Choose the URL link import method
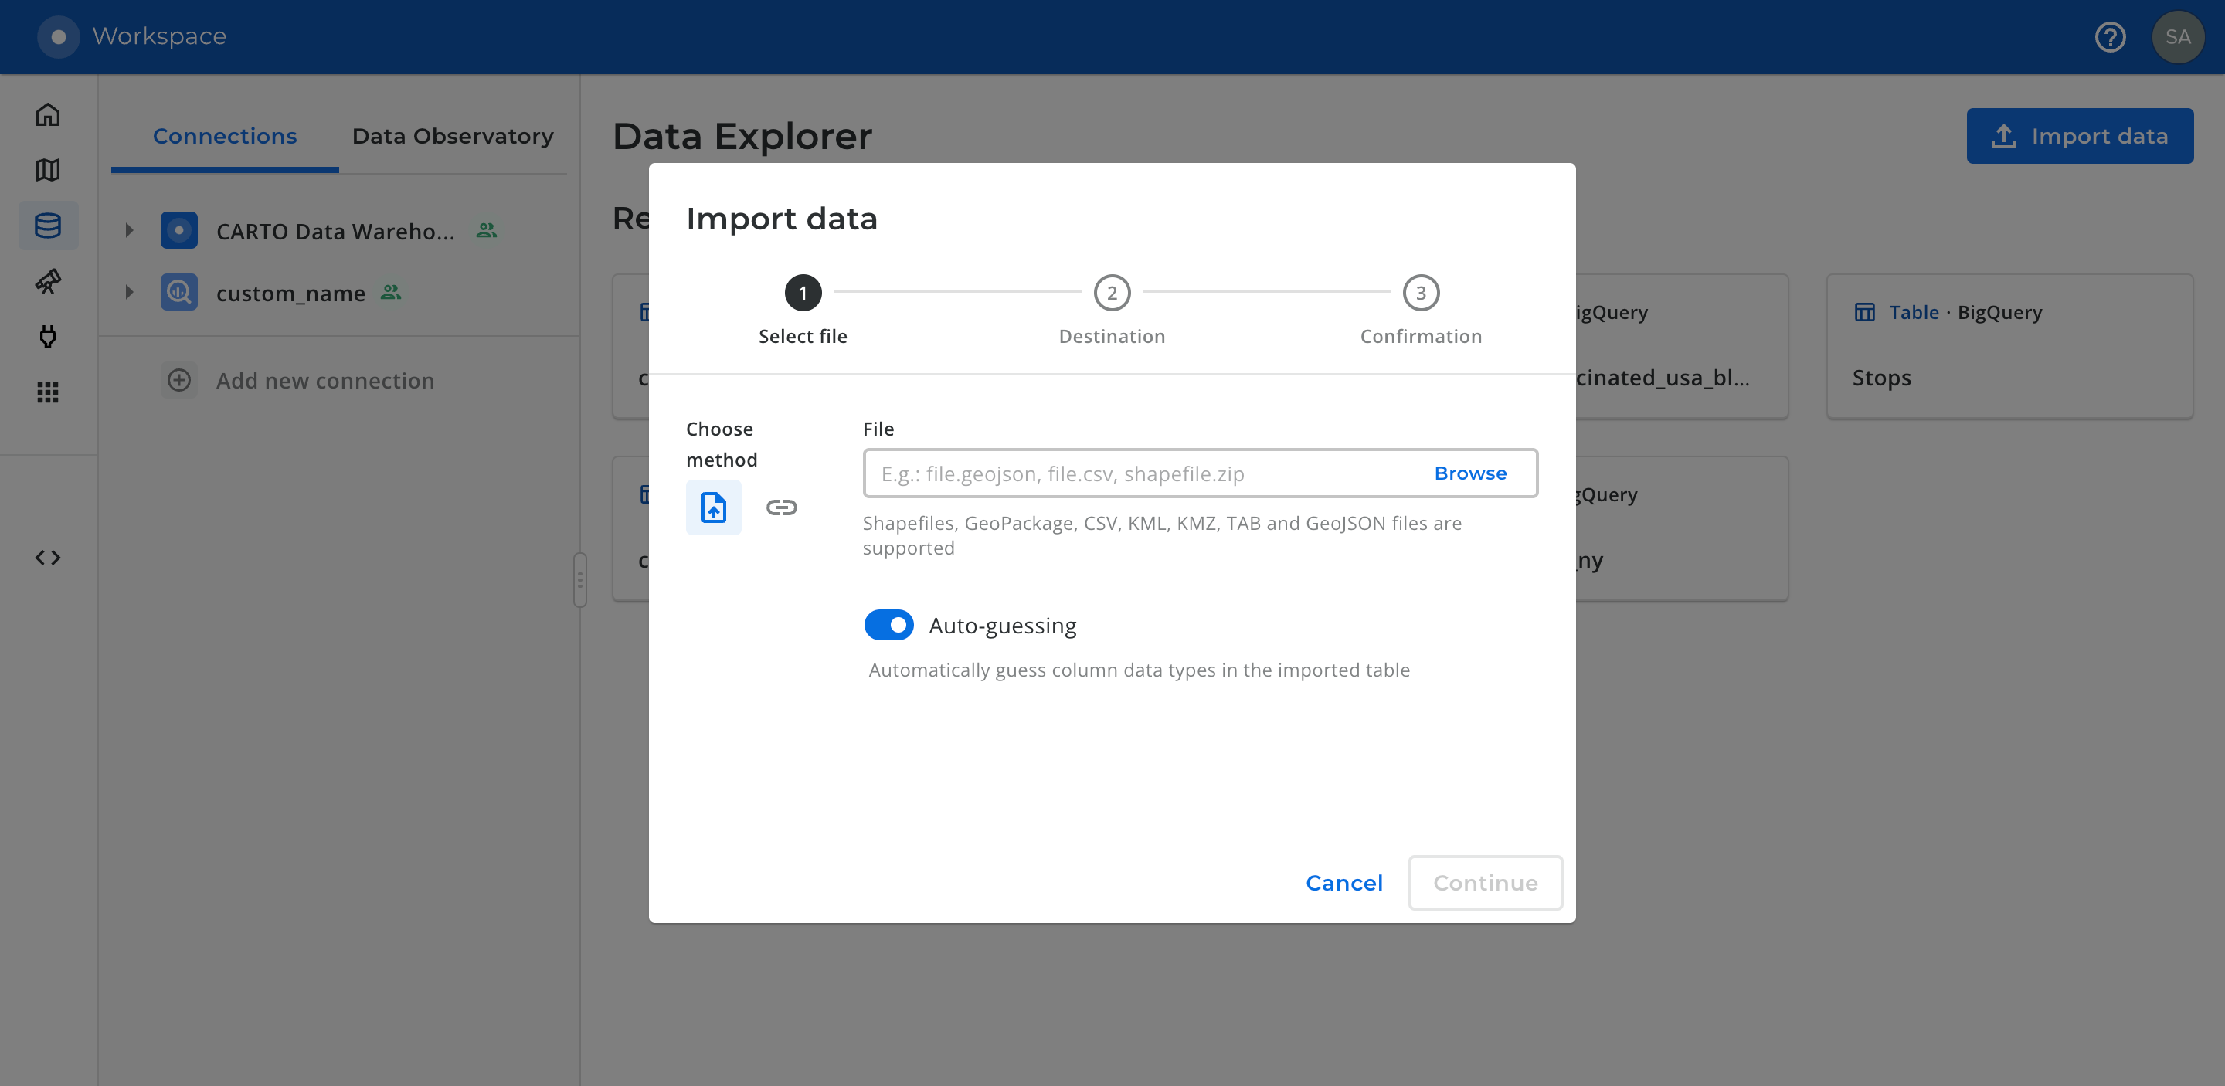Screen dimensions: 2225x1086 pos(781,507)
